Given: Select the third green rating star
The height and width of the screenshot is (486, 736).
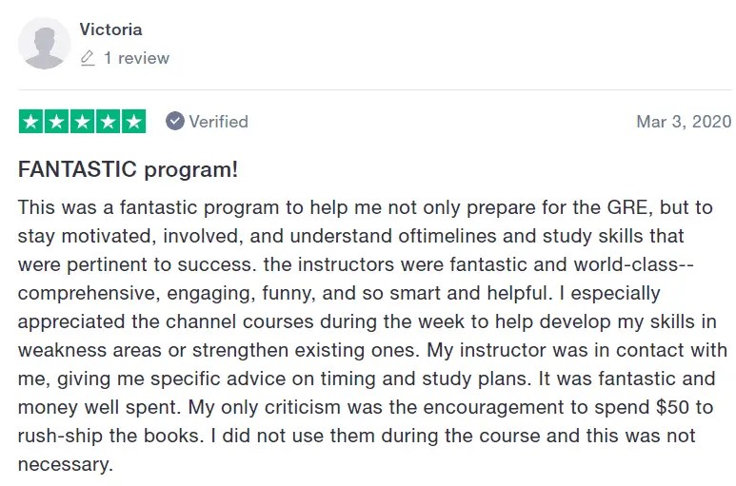Looking at the screenshot, I should click(x=82, y=122).
